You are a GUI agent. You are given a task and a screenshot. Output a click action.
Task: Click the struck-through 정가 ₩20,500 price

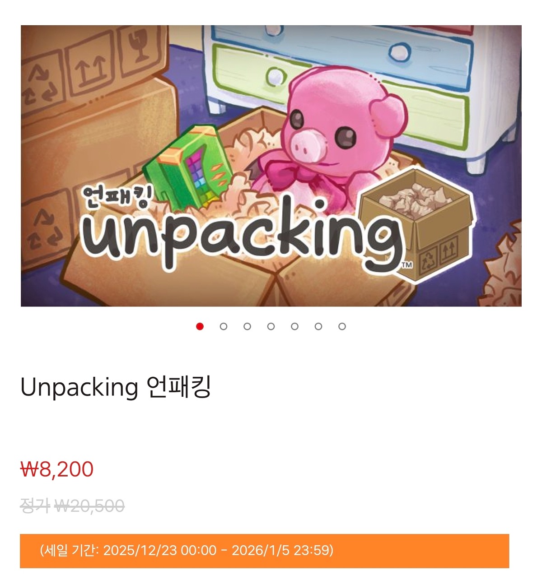pyautogui.click(x=72, y=506)
